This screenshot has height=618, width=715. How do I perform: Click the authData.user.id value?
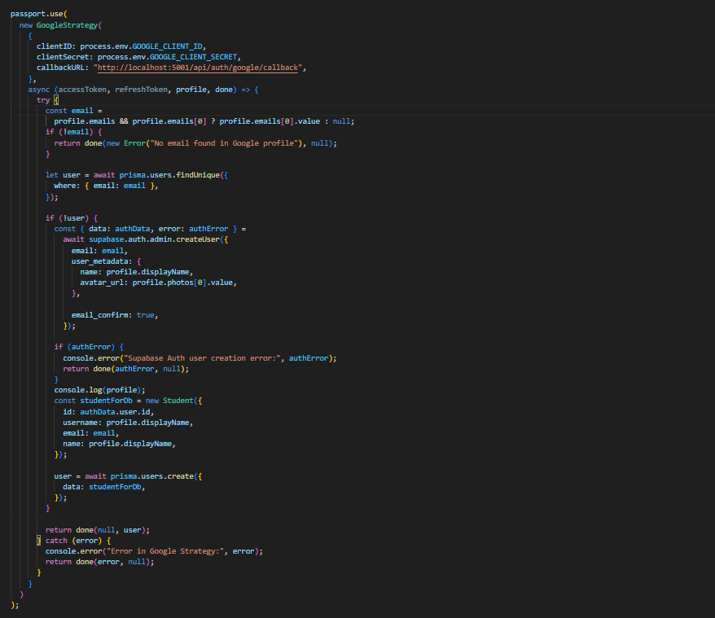click(x=117, y=411)
